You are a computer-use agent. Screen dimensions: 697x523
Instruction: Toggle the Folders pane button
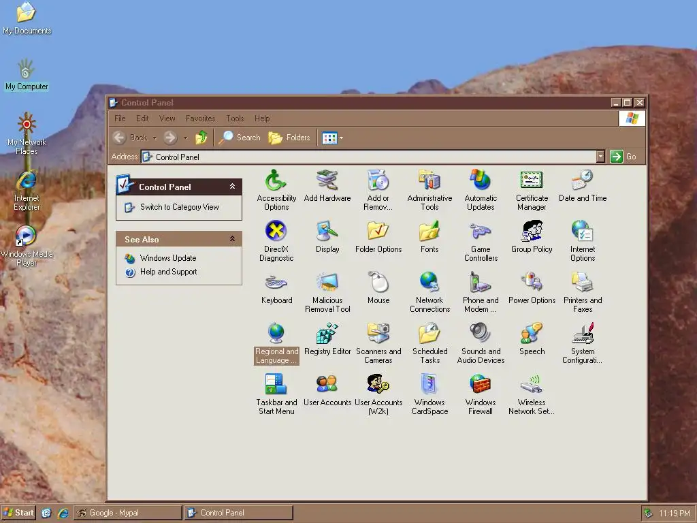tap(289, 138)
